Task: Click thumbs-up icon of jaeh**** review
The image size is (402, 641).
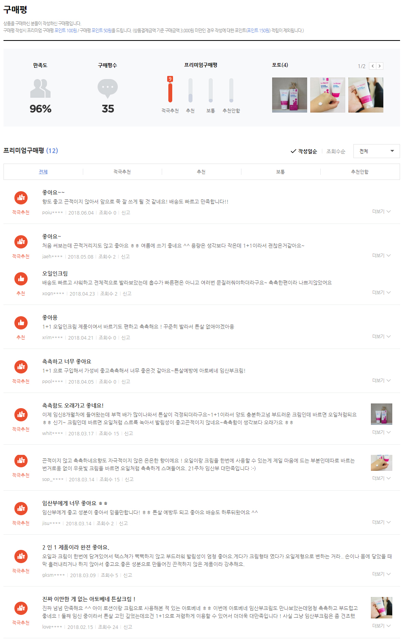Action: click(x=21, y=242)
